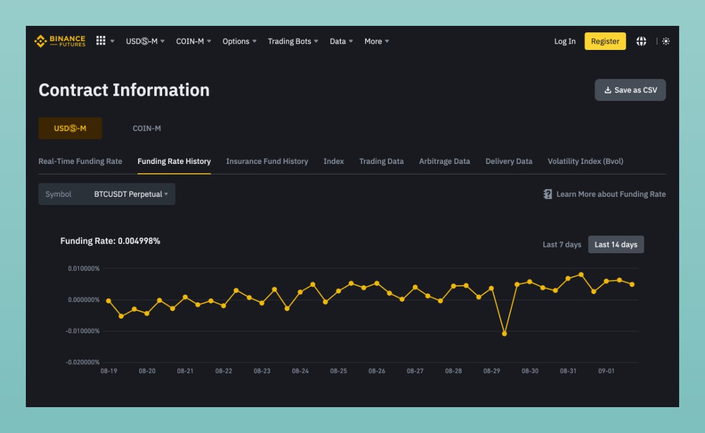
Task: Switch market type to COIN-M
Action: [x=146, y=128]
